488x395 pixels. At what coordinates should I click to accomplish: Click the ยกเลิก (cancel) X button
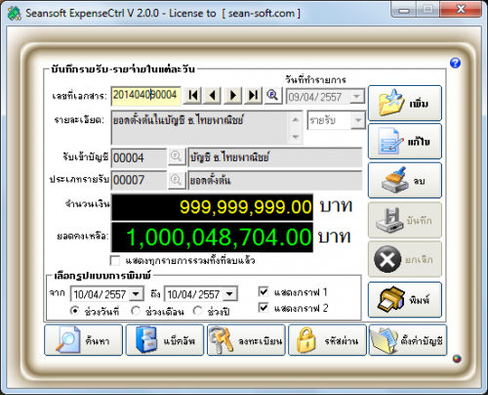point(405,259)
